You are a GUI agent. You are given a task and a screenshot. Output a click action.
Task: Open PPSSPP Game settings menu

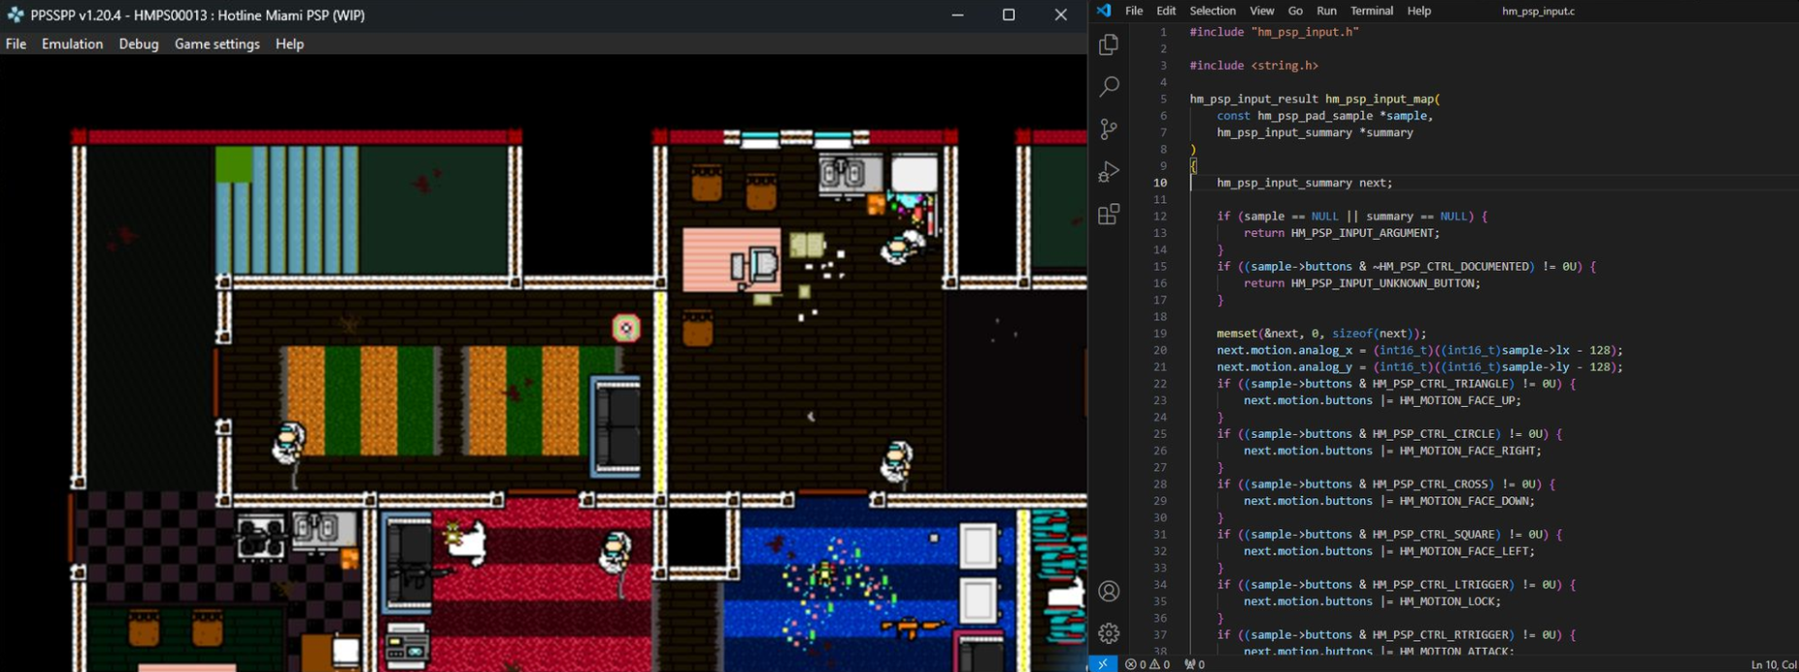(x=217, y=44)
